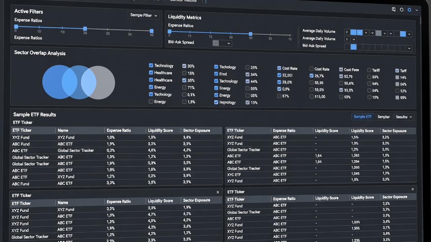Switch to the Sample ETF tab
431x242 pixels.
[x=363, y=117]
